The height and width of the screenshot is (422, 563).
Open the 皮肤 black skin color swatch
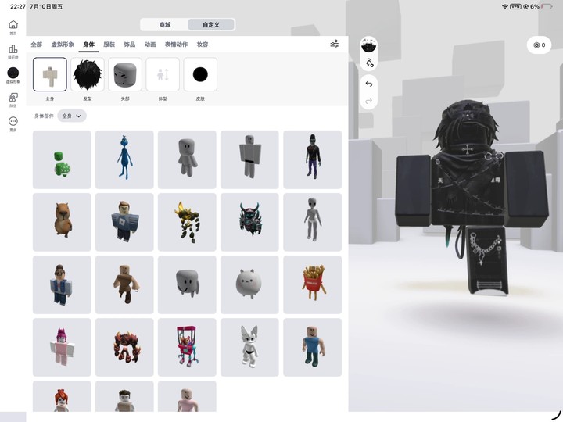tap(200, 75)
